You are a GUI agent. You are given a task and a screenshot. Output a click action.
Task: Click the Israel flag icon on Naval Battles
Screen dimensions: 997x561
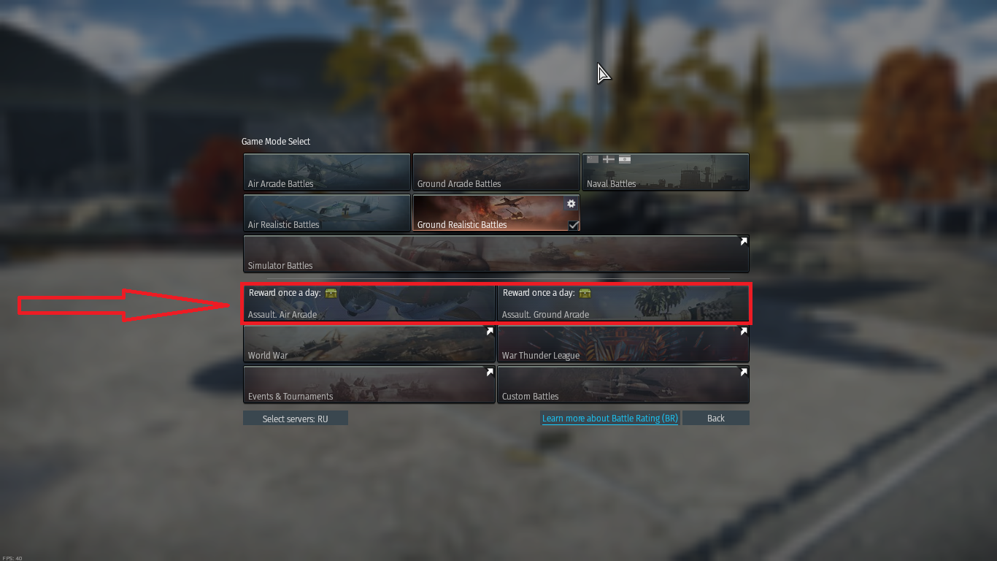tap(625, 159)
